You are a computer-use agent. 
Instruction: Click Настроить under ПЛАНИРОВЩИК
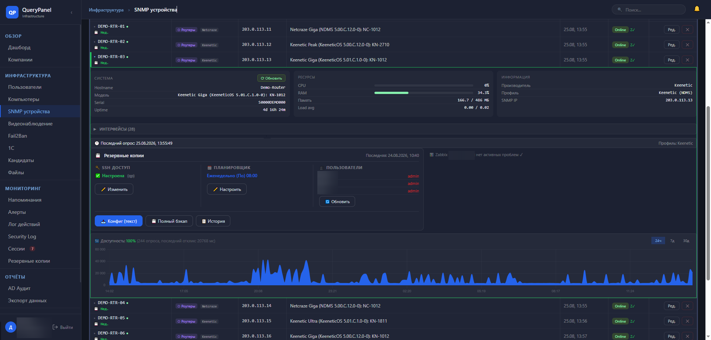227,189
